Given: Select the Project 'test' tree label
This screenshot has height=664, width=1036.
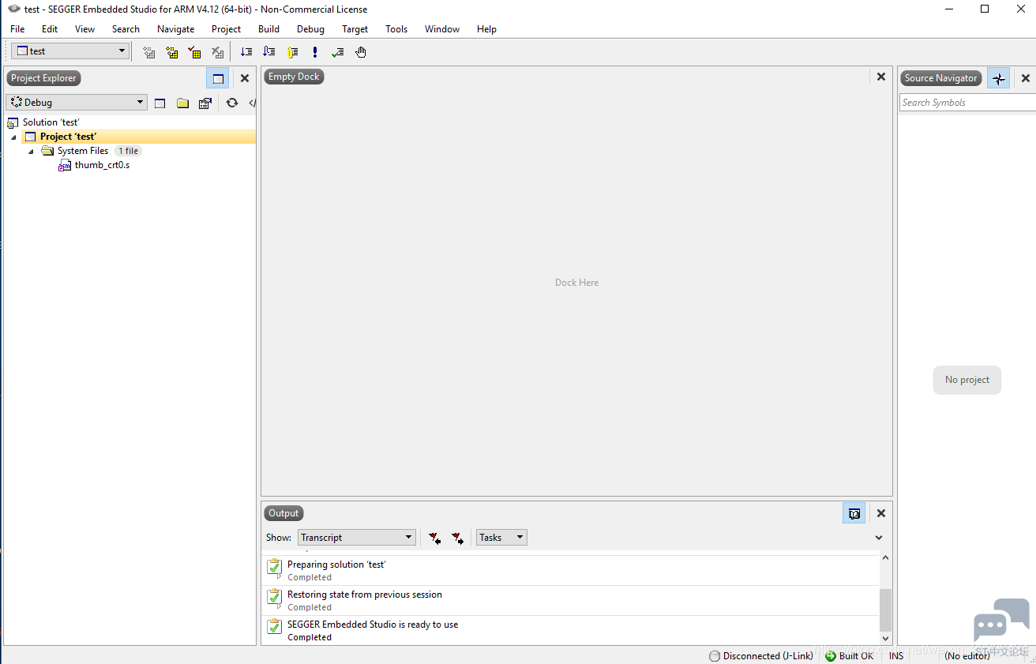Looking at the screenshot, I should click(x=68, y=137).
